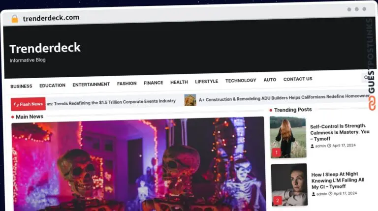Click the Informative Blog tagline

click(28, 60)
